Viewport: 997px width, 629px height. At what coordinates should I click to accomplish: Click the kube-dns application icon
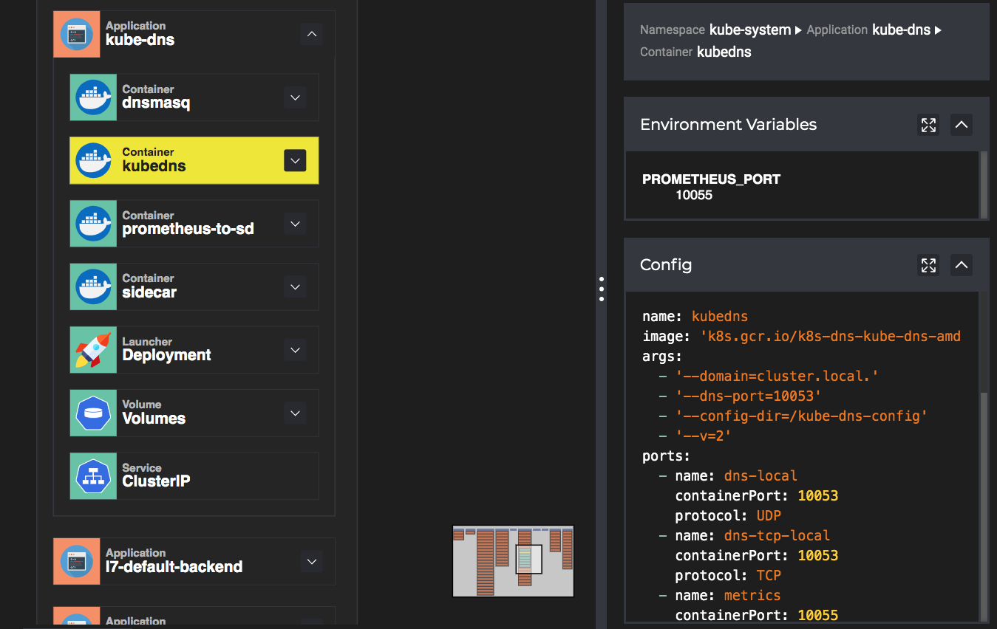77,34
